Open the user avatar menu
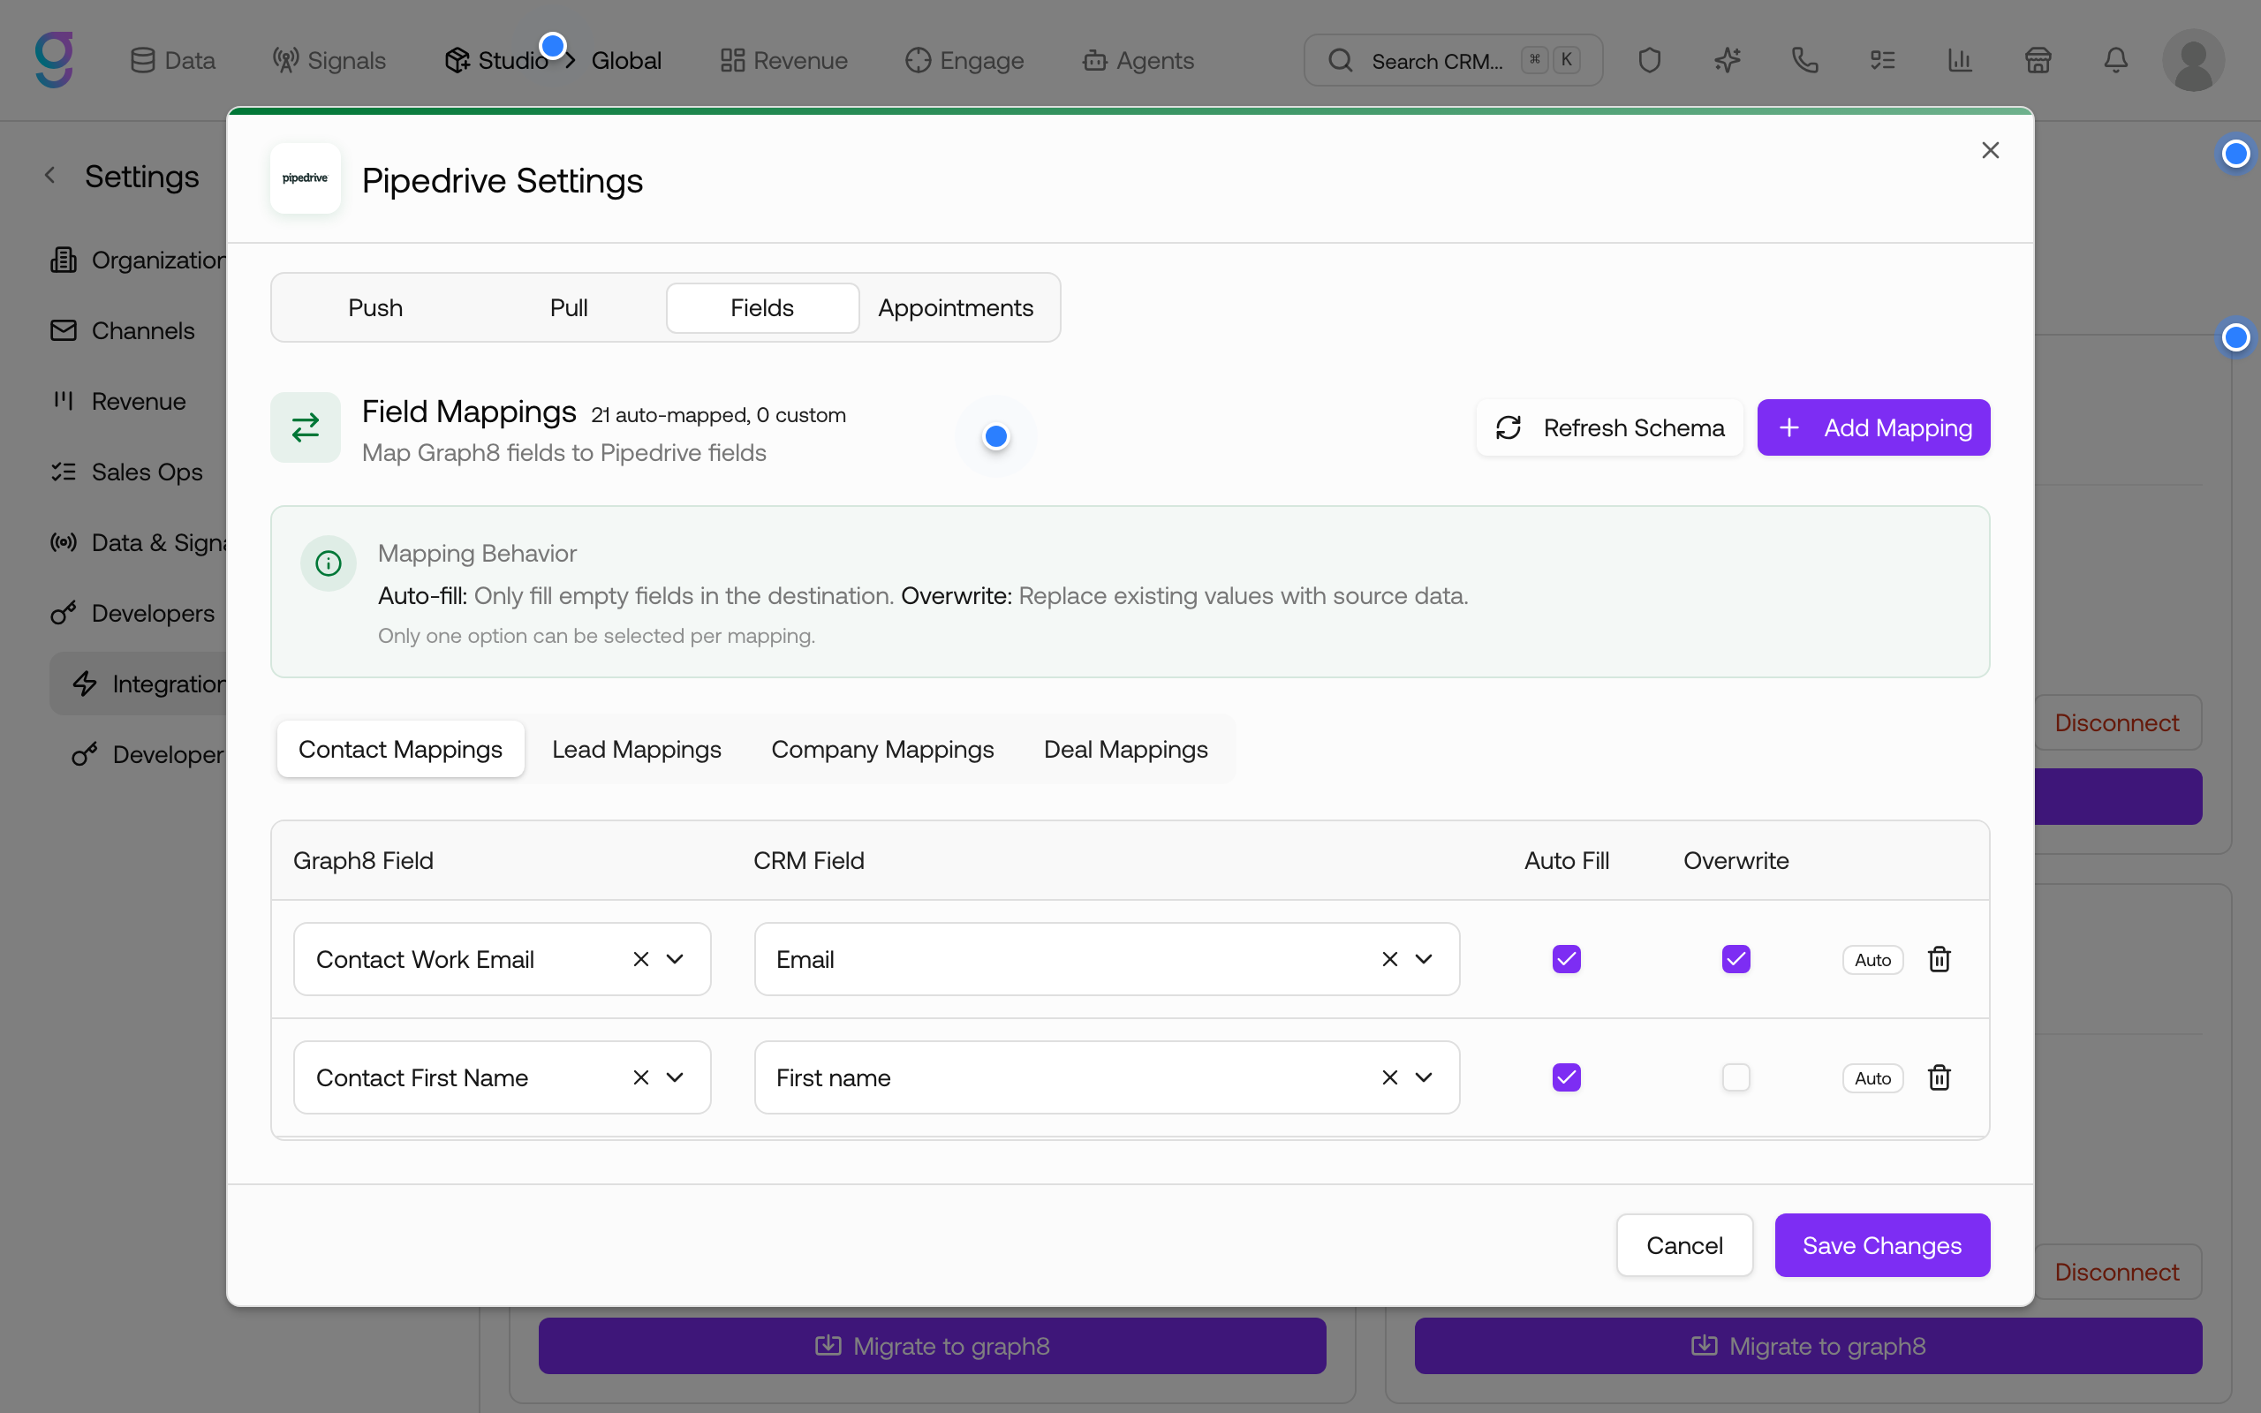The height and width of the screenshot is (1413, 2261). click(x=2193, y=61)
